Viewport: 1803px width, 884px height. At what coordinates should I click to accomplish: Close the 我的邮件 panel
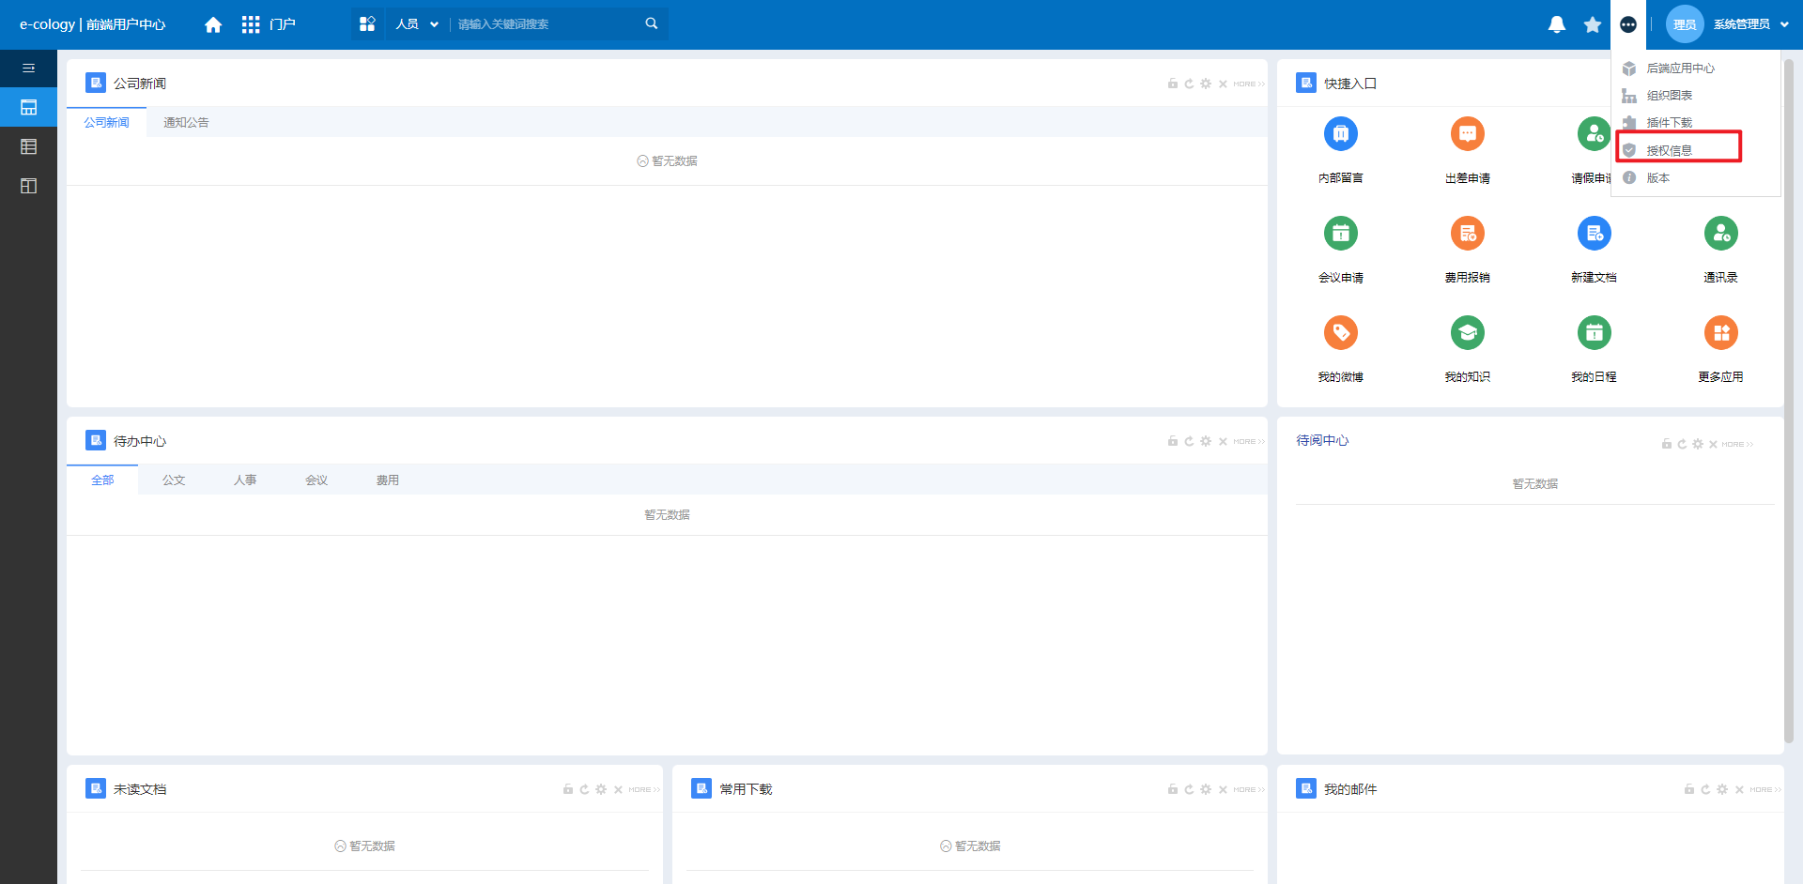(x=1739, y=790)
